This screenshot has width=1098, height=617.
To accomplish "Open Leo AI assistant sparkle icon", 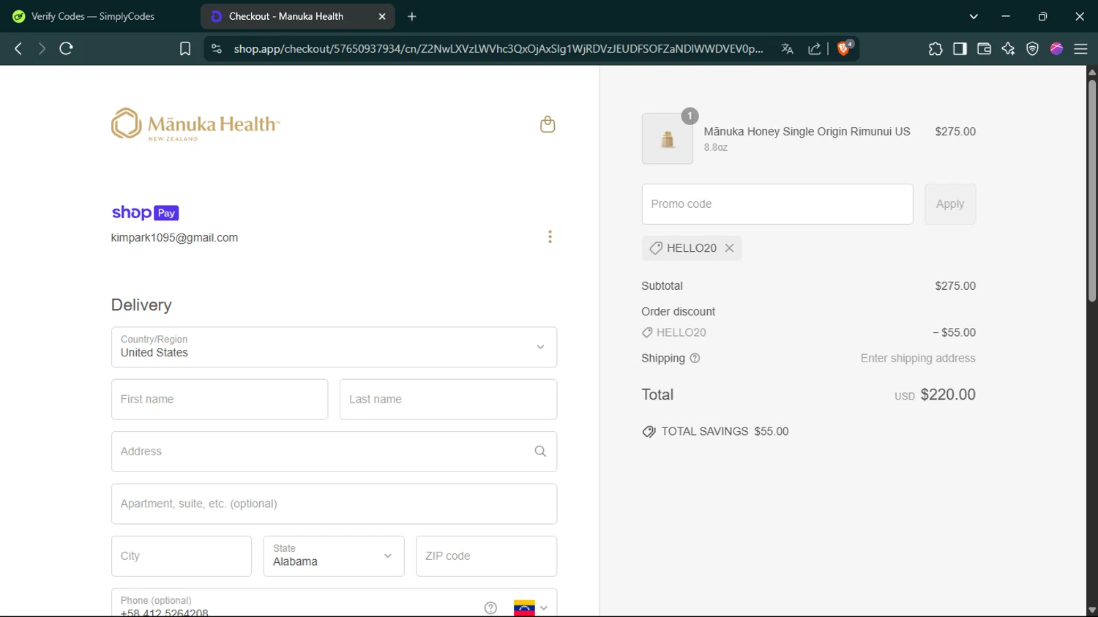I will [x=1008, y=48].
